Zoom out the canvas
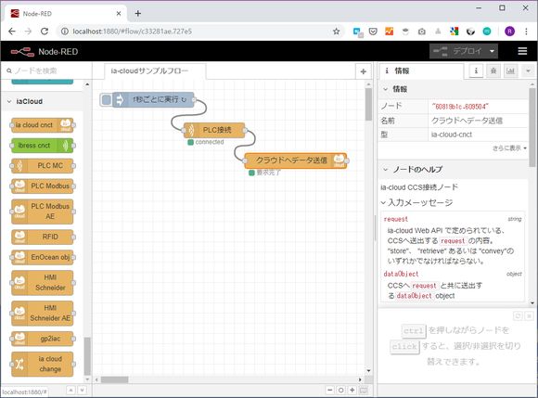538x398 pixels. 329,390
